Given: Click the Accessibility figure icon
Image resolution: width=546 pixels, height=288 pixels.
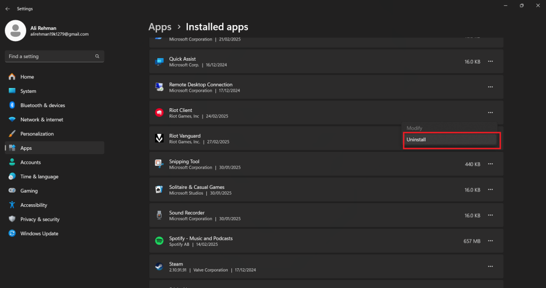Looking at the screenshot, I should (x=12, y=205).
